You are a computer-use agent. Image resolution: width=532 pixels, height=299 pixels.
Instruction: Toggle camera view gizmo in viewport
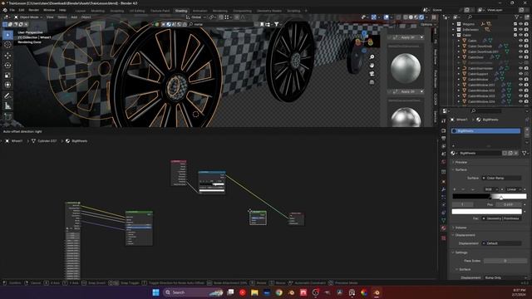pyautogui.click(x=372, y=74)
